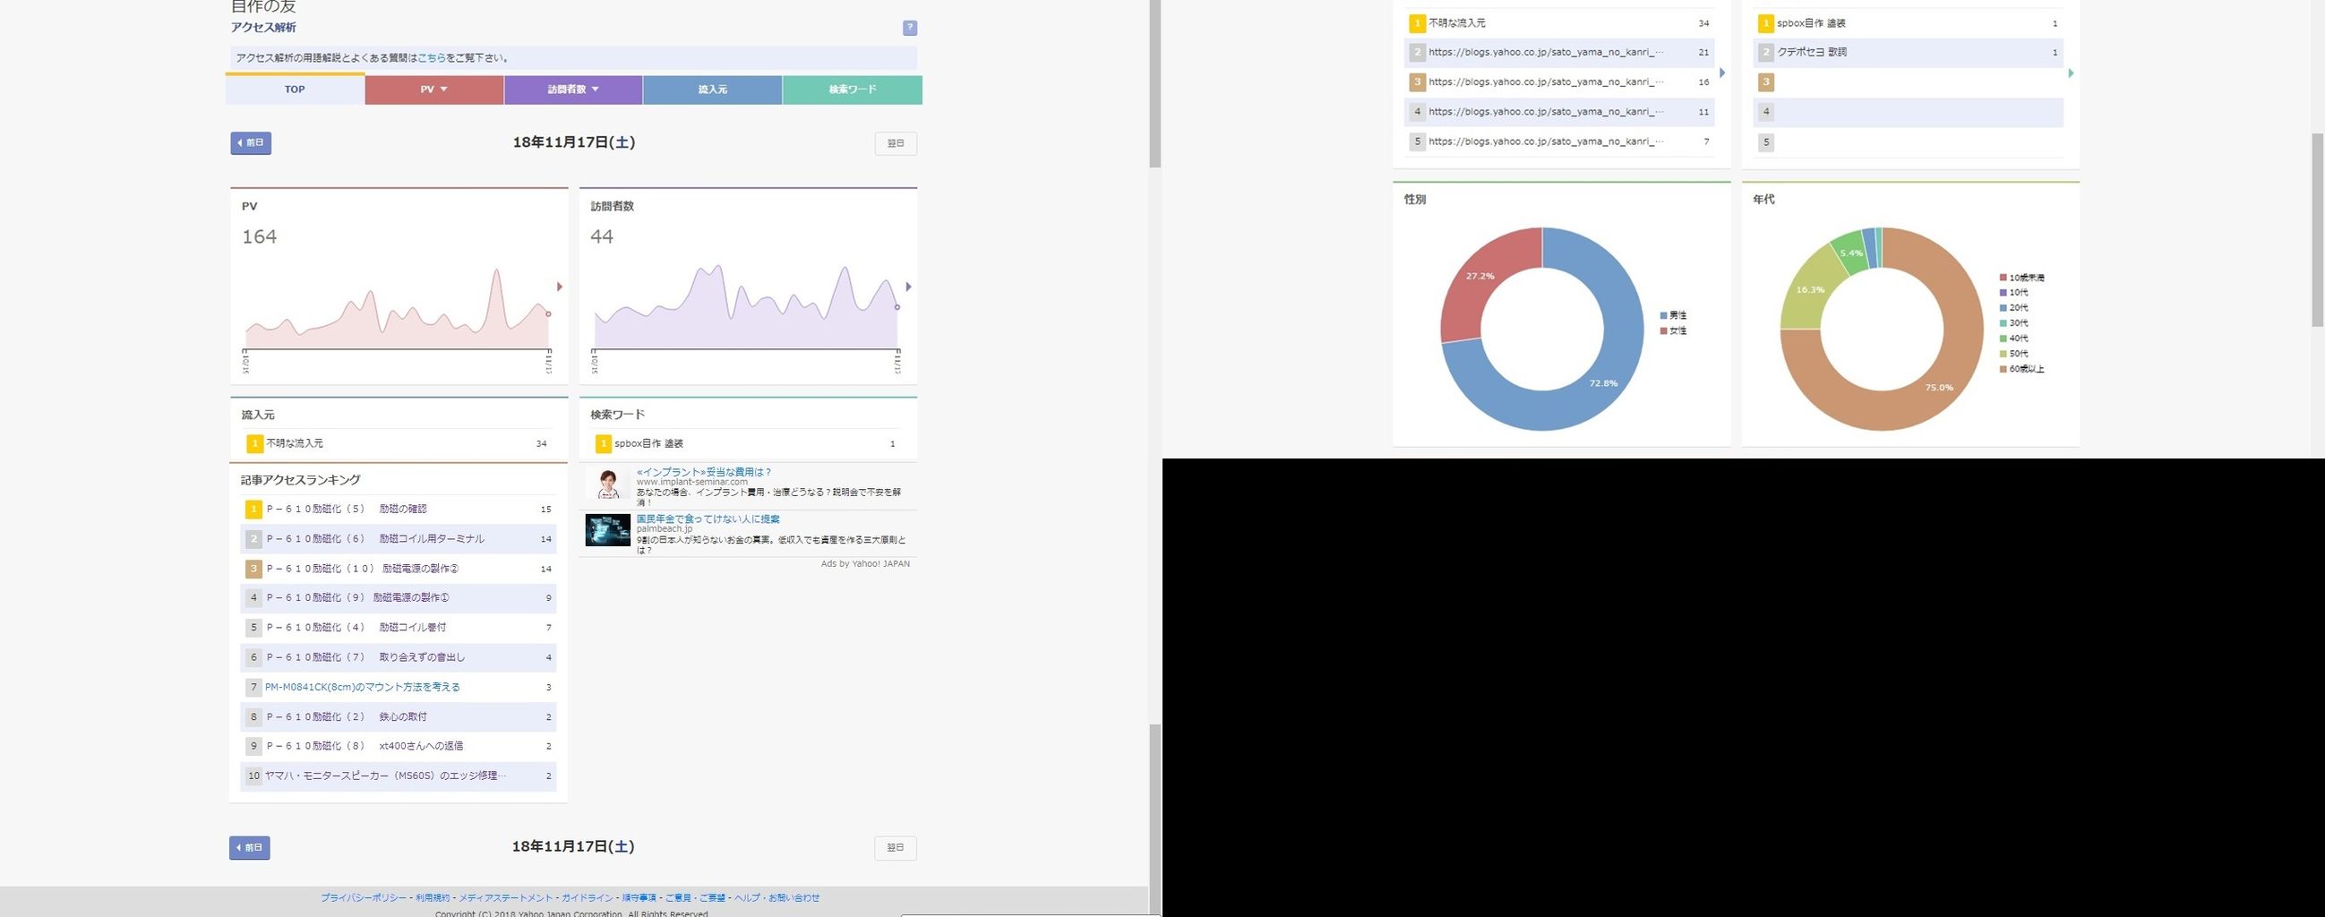The width and height of the screenshot is (2325, 917).
Task: Click the 72.8% segment of the 性別 donut
Action: coord(1603,383)
